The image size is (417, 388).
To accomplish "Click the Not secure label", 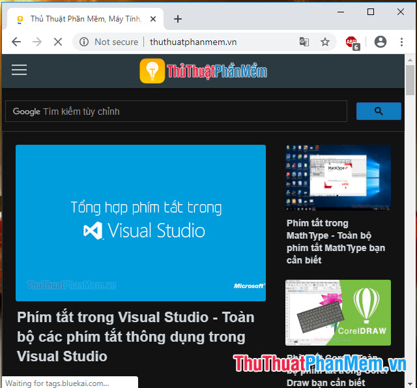I will pyautogui.click(x=117, y=42).
